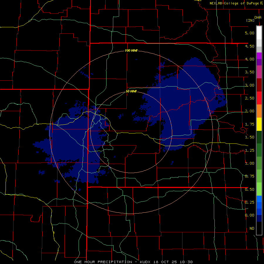Click the 1.25 legend value
264x264 pixels.
(250, 150)
